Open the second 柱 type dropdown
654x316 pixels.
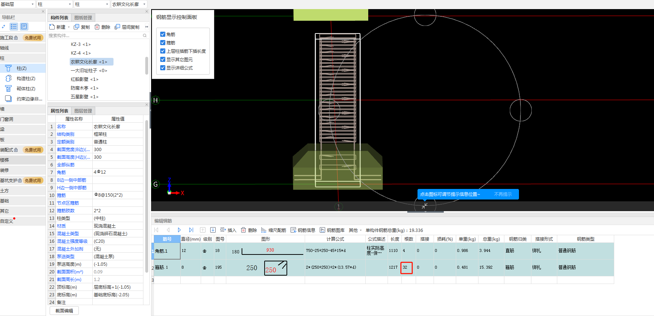point(92,4)
